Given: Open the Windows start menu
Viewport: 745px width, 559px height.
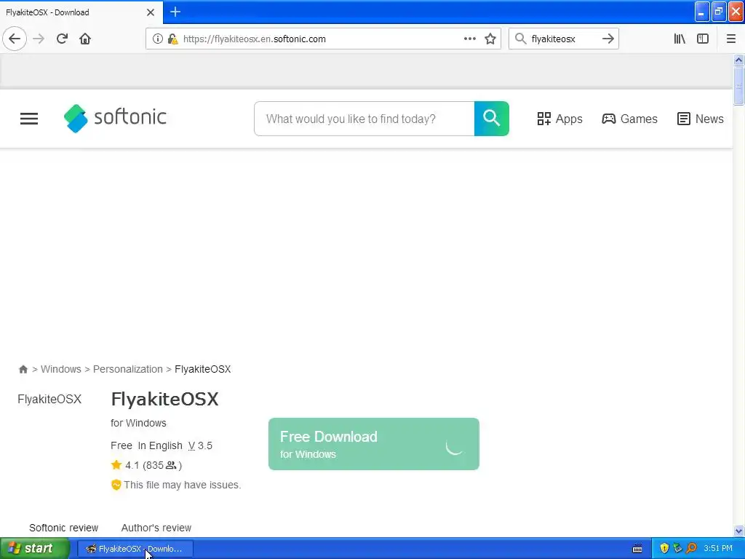Looking at the screenshot, I should 35,549.
